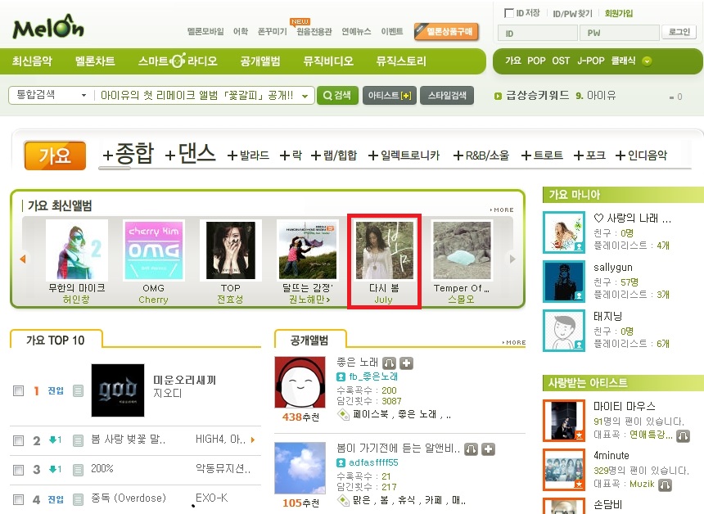
Task: Add 좋은 노래 album with plus icon
Action: tap(406, 363)
